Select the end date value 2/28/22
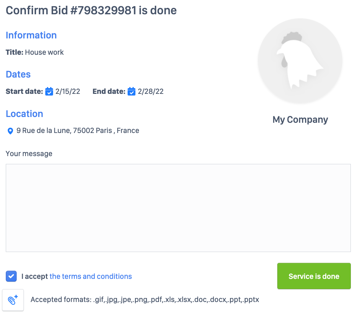 (x=150, y=91)
